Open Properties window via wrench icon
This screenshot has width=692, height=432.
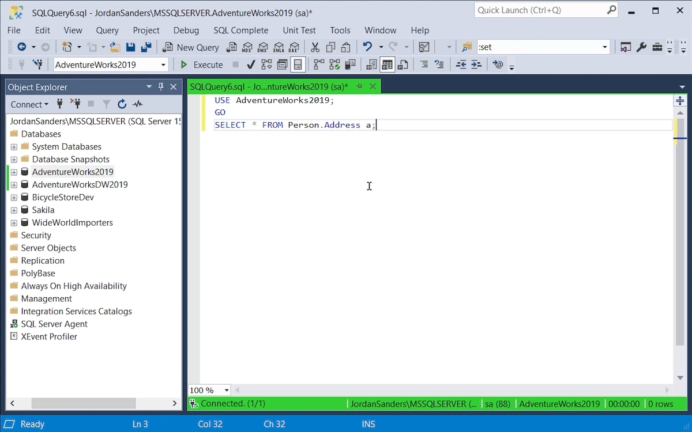(x=641, y=47)
